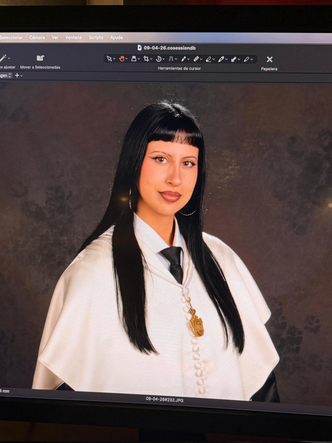
Task: Click the file name 09-04-26#232.JPG
Action: click(164, 399)
